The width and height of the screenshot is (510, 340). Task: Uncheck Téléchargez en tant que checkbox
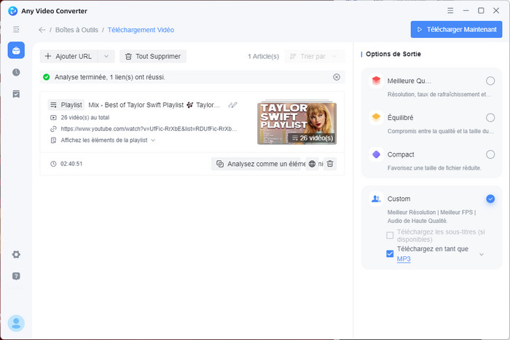coord(390,253)
